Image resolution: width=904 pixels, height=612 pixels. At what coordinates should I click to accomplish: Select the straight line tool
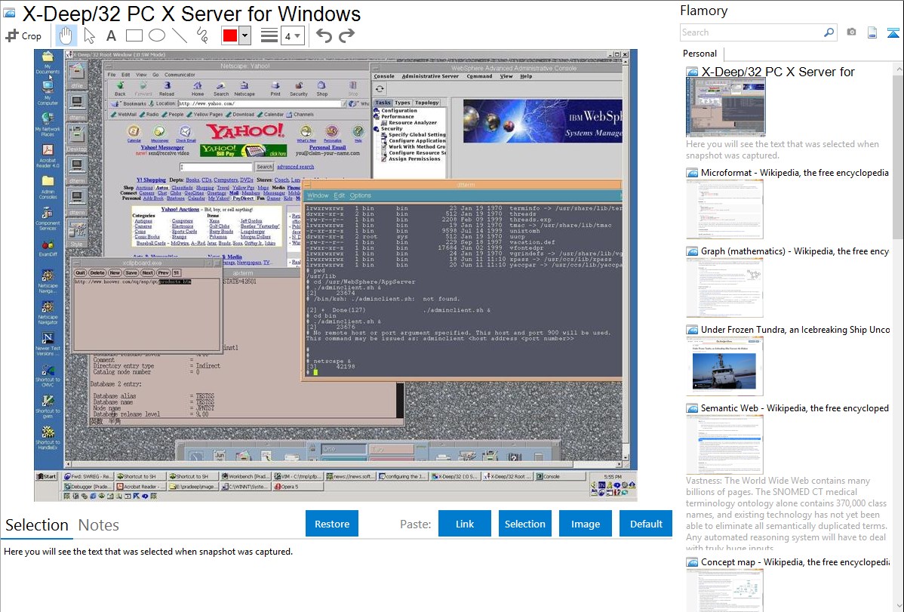click(180, 35)
